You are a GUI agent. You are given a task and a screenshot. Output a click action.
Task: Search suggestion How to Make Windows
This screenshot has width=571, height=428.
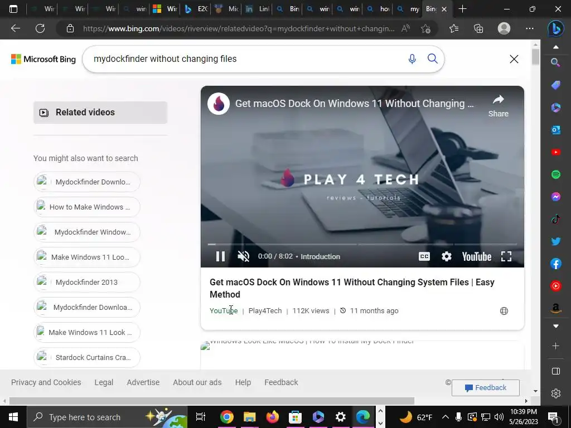pyautogui.click(x=86, y=207)
